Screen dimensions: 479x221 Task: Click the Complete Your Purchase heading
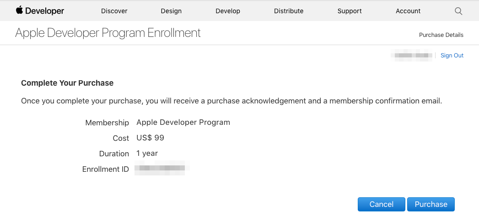[67, 83]
